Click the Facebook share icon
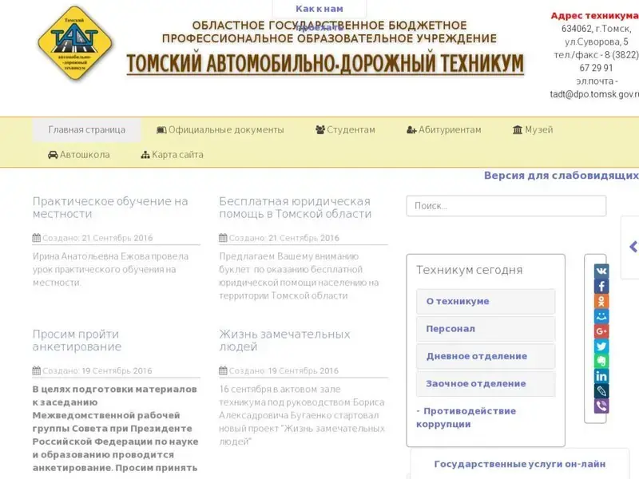The height and width of the screenshot is (479, 639). coord(601,286)
